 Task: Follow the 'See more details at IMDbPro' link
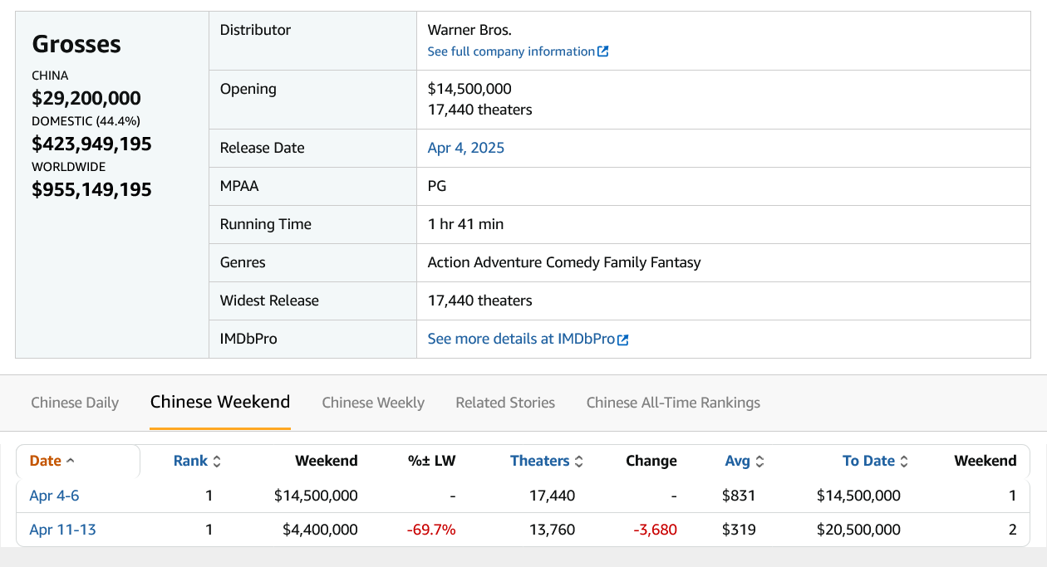521,339
